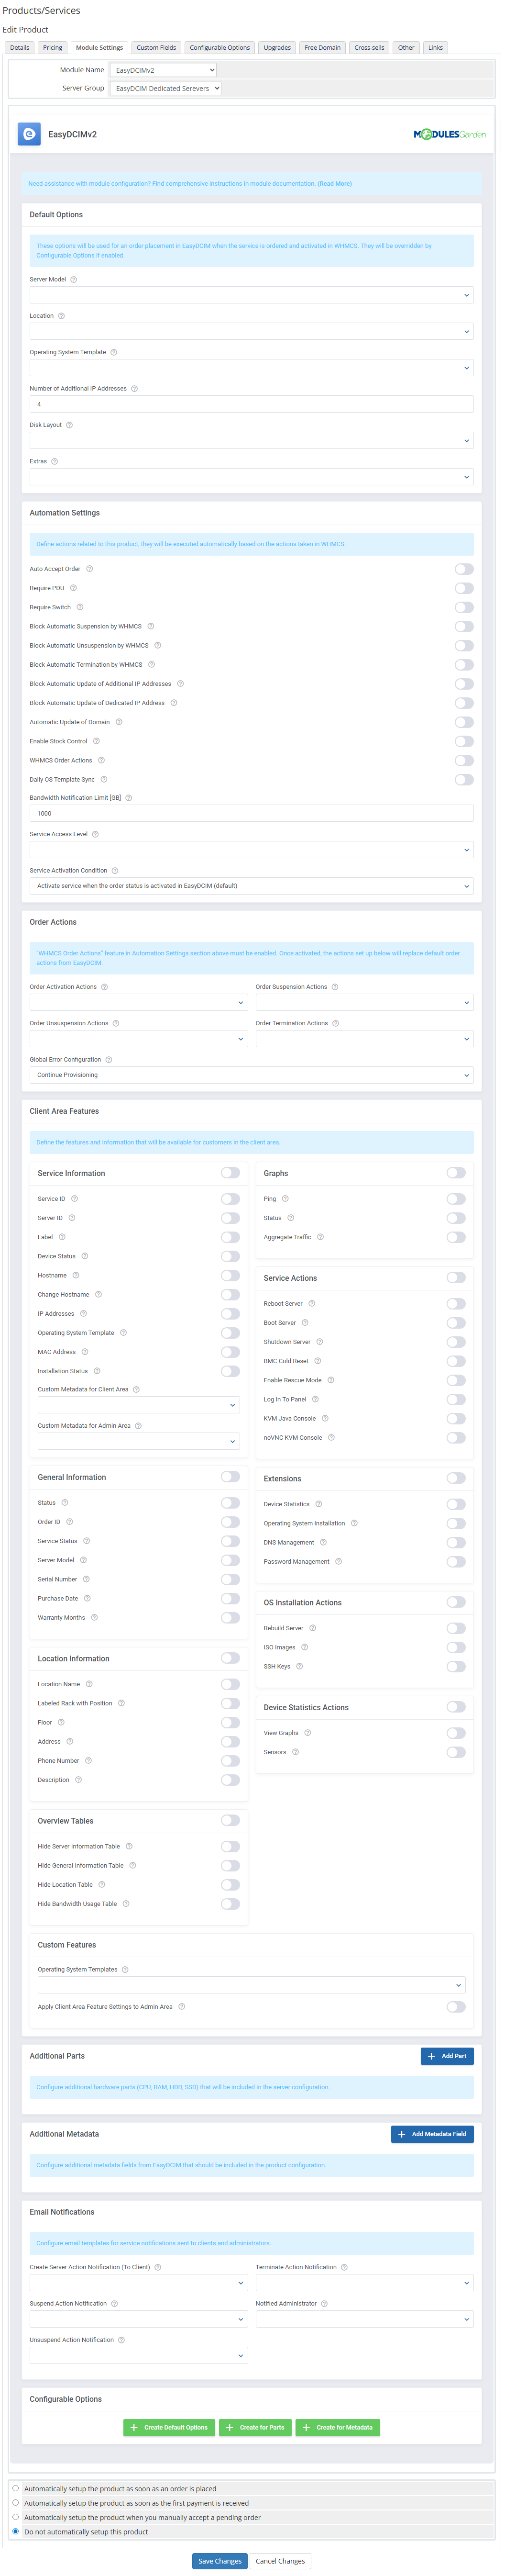
Task: Click help icon next to Extras
Action: click(x=54, y=461)
